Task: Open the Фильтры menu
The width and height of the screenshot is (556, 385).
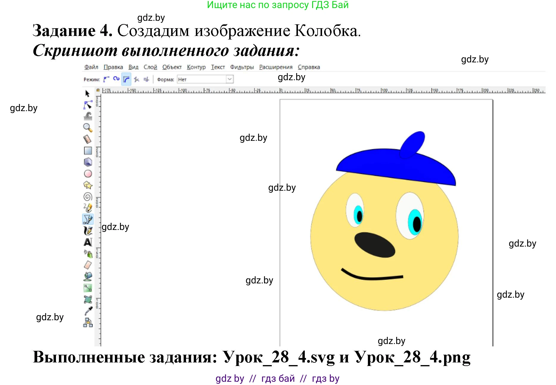Action: tap(242, 67)
